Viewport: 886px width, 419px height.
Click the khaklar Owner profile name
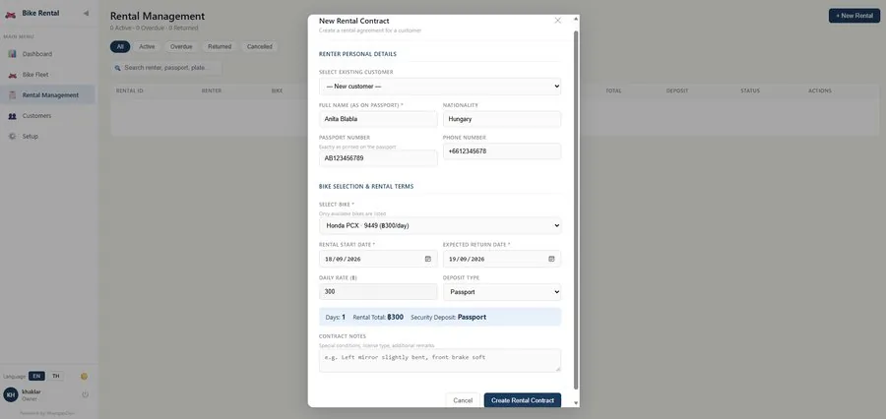(32, 394)
